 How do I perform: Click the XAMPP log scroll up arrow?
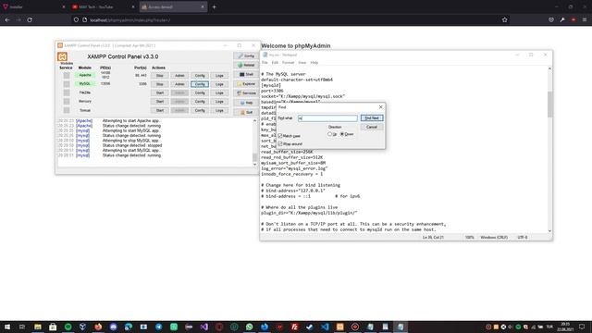click(255, 121)
